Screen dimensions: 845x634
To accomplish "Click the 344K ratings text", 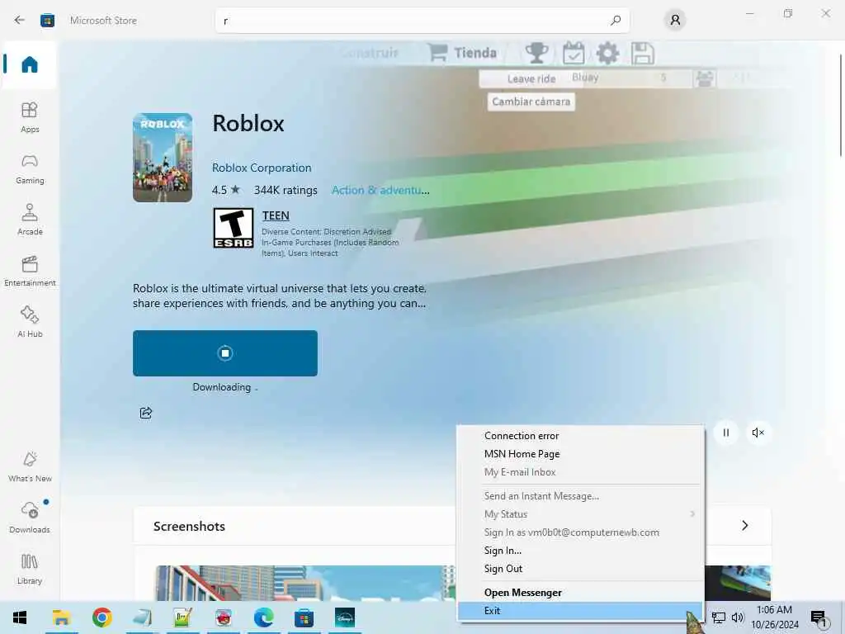I will (286, 191).
